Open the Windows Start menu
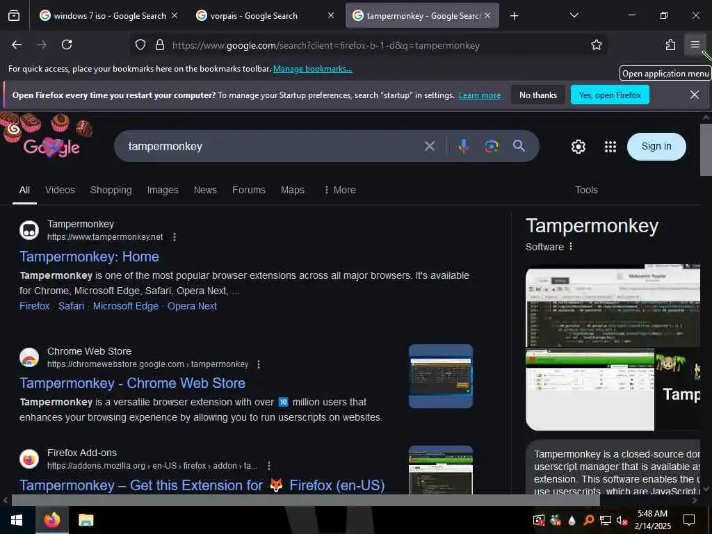The image size is (712, 534). pyautogui.click(x=17, y=520)
